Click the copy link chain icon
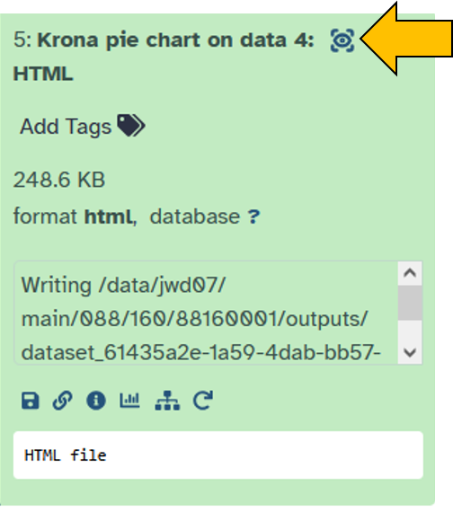The image size is (453, 512). pyautogui.click(x=62, y=401)
